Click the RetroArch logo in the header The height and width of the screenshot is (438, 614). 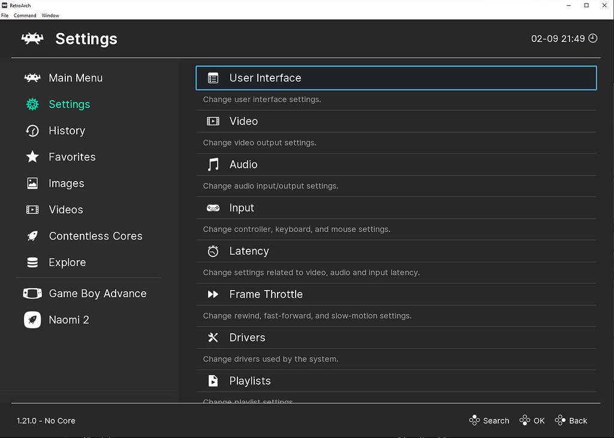coord(32,38)
